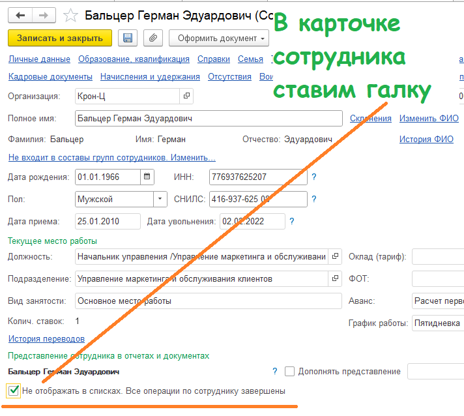
Task: Click bold Бальцер Герман Эдуардович representation text
Action: coord(64,372)
